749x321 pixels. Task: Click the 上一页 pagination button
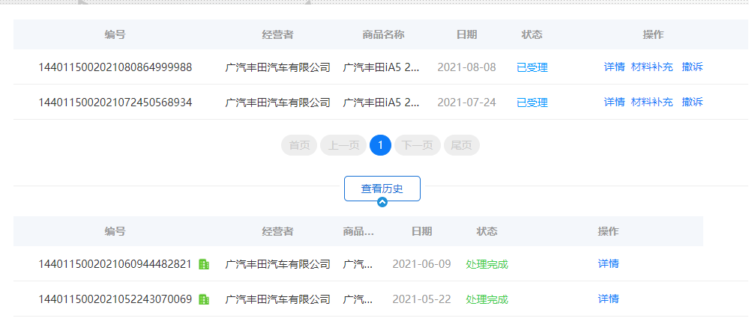343,145
